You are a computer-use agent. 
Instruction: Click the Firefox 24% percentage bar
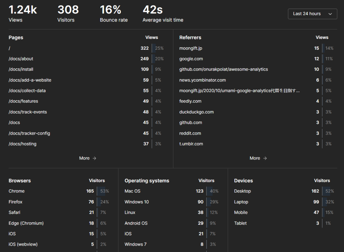pos(104,202)
